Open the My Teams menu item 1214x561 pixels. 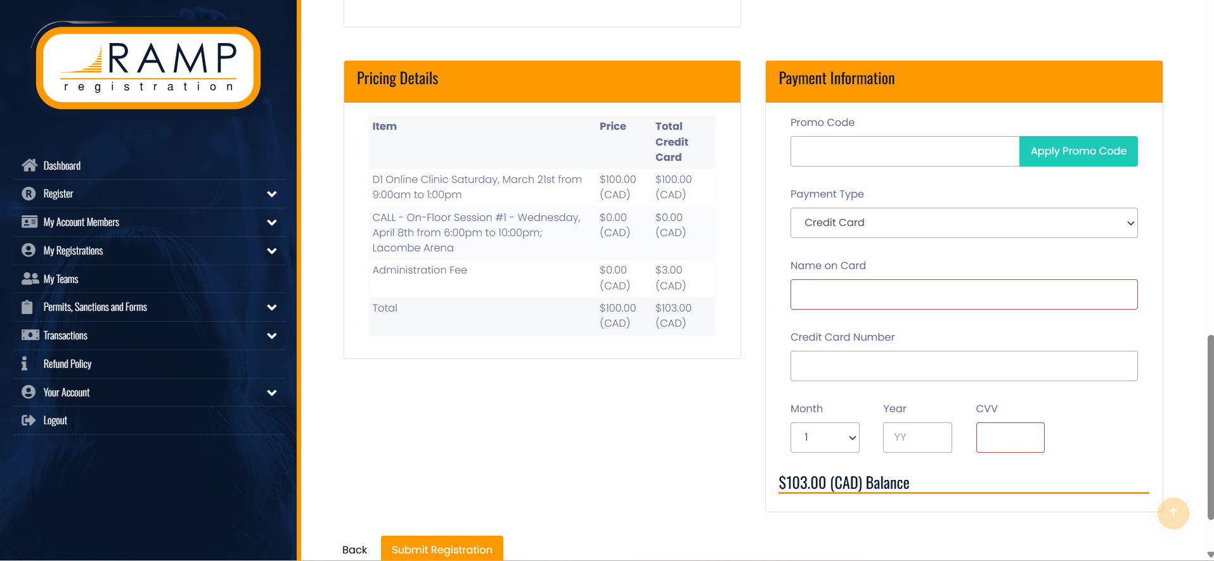coord(61,279)
